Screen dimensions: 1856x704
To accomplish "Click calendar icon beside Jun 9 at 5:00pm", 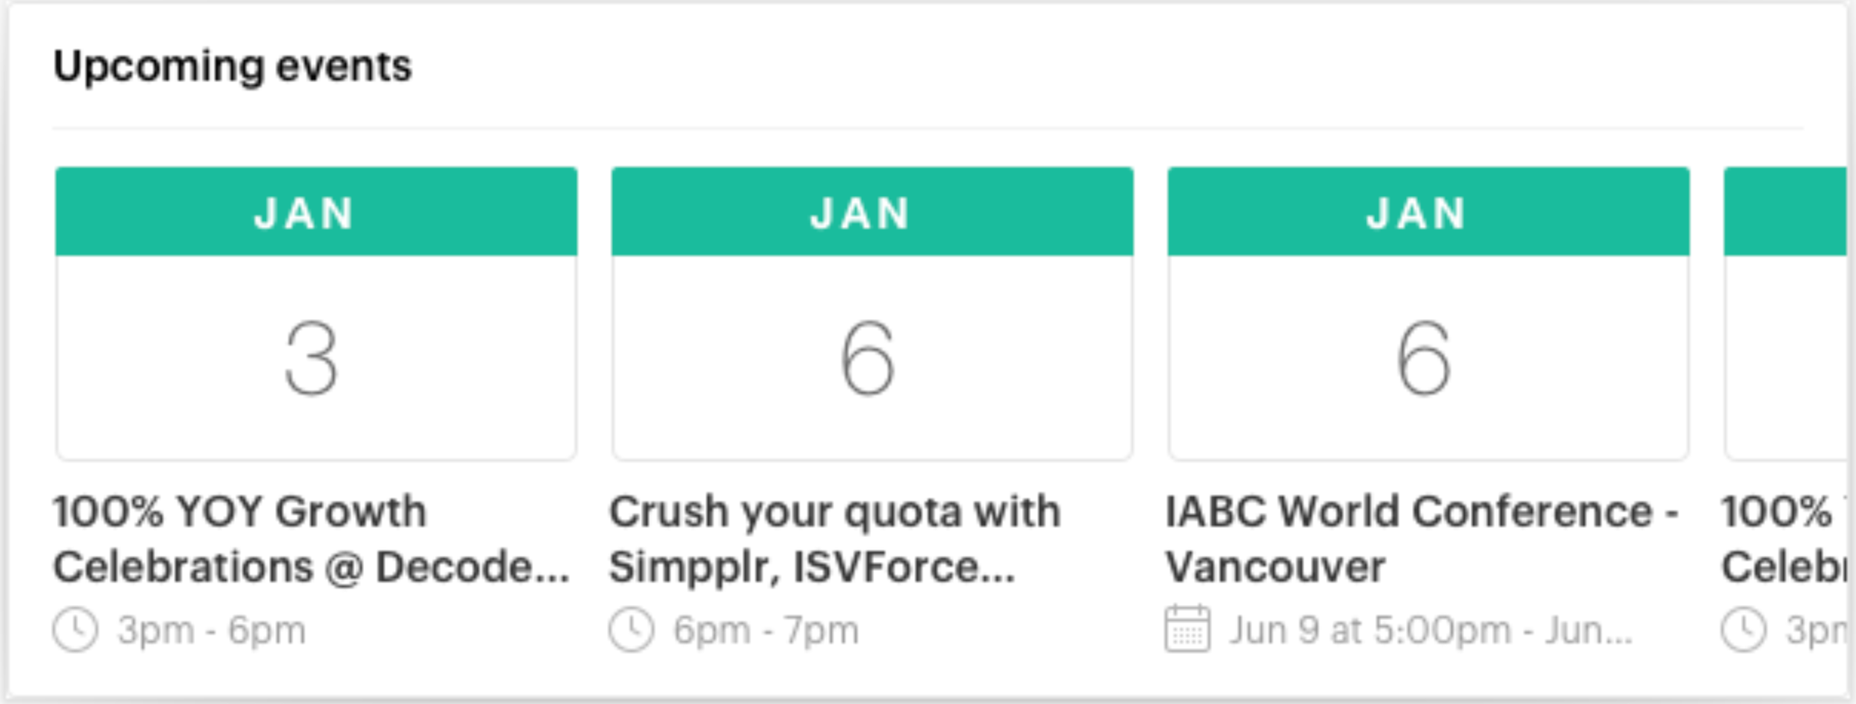I will pyautogui.click(x=1188, y=629).
